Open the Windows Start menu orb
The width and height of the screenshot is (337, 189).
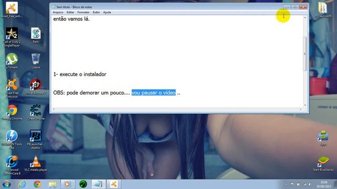pos(6,184)
